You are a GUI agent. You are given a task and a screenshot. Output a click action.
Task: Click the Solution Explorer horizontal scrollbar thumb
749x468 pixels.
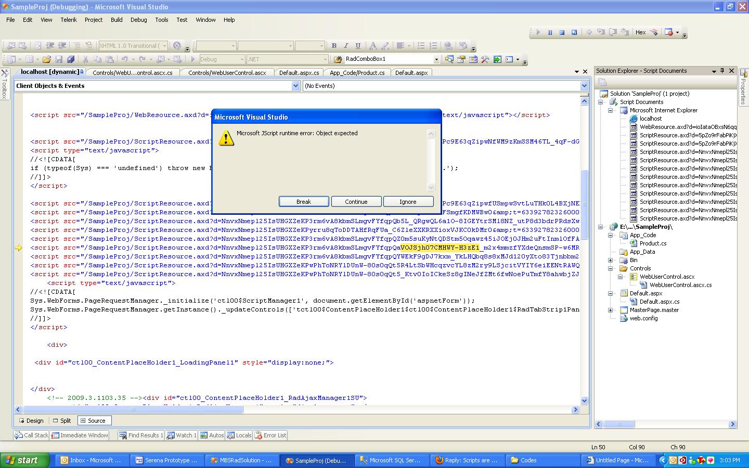point(618,424)
